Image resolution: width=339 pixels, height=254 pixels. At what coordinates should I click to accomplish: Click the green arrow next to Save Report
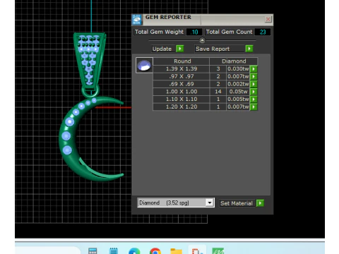[x=249, y=49]
